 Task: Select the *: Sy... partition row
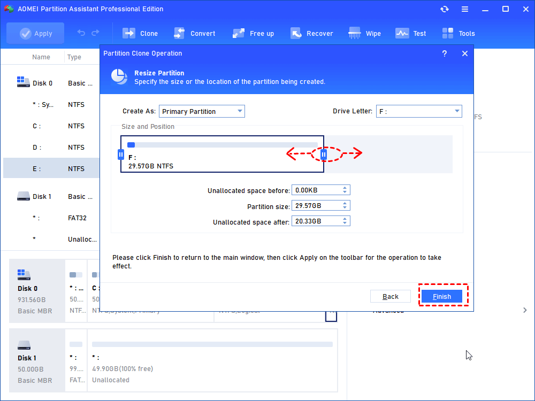pos(51,104)
